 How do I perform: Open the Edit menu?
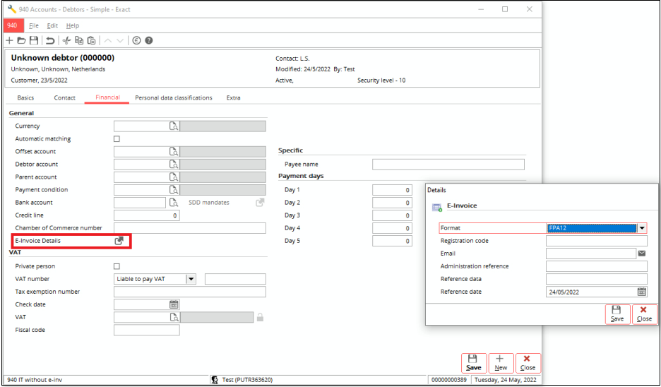coord(52,25)
